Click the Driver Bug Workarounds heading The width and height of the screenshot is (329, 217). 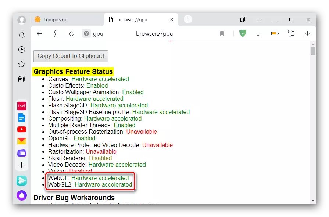[74, 198]
